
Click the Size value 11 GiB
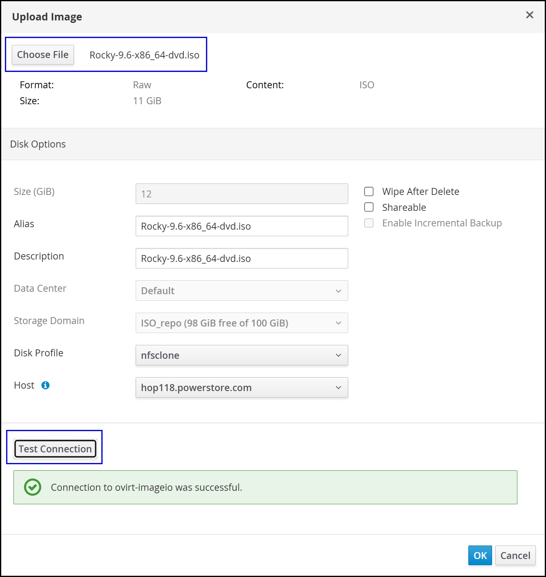147,101
